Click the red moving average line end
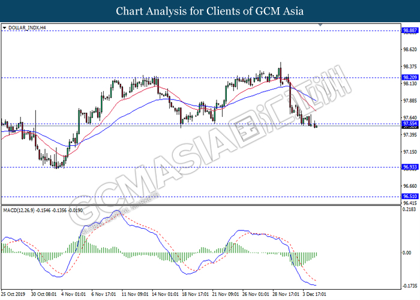Image resolution: width=420 pixels, height=300 pixels. pyautogui.click(x=316, y=110)
